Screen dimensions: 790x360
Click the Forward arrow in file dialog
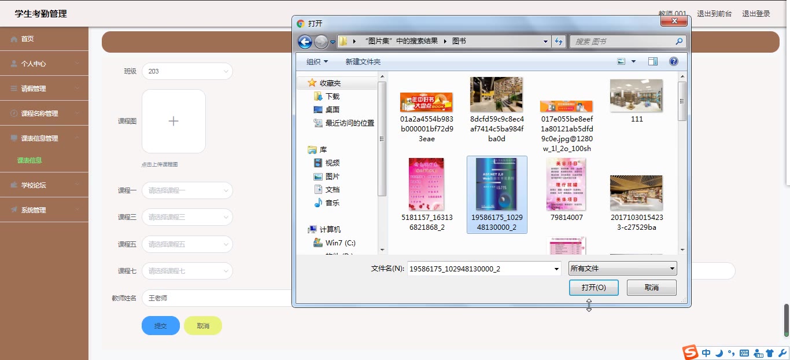pos(321,42)
